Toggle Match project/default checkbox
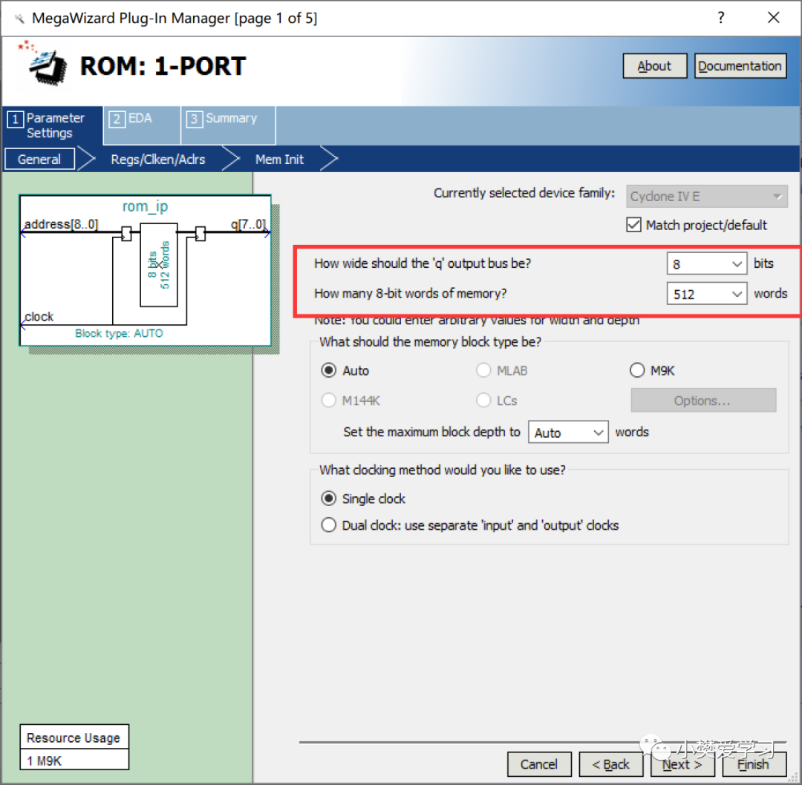Screen dimensions: 802x785 [633, 225]
